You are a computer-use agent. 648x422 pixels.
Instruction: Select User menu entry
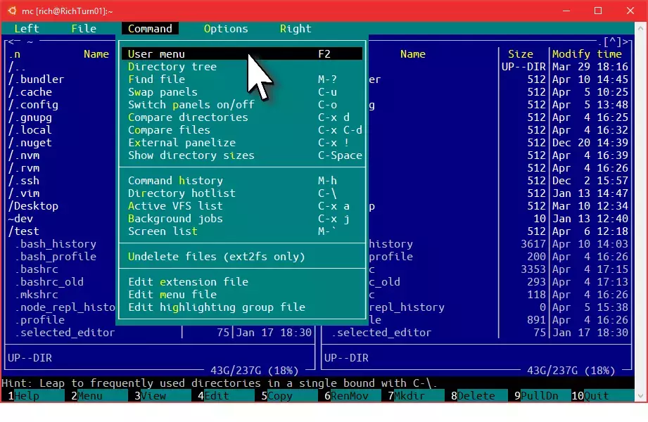point(242,53)
